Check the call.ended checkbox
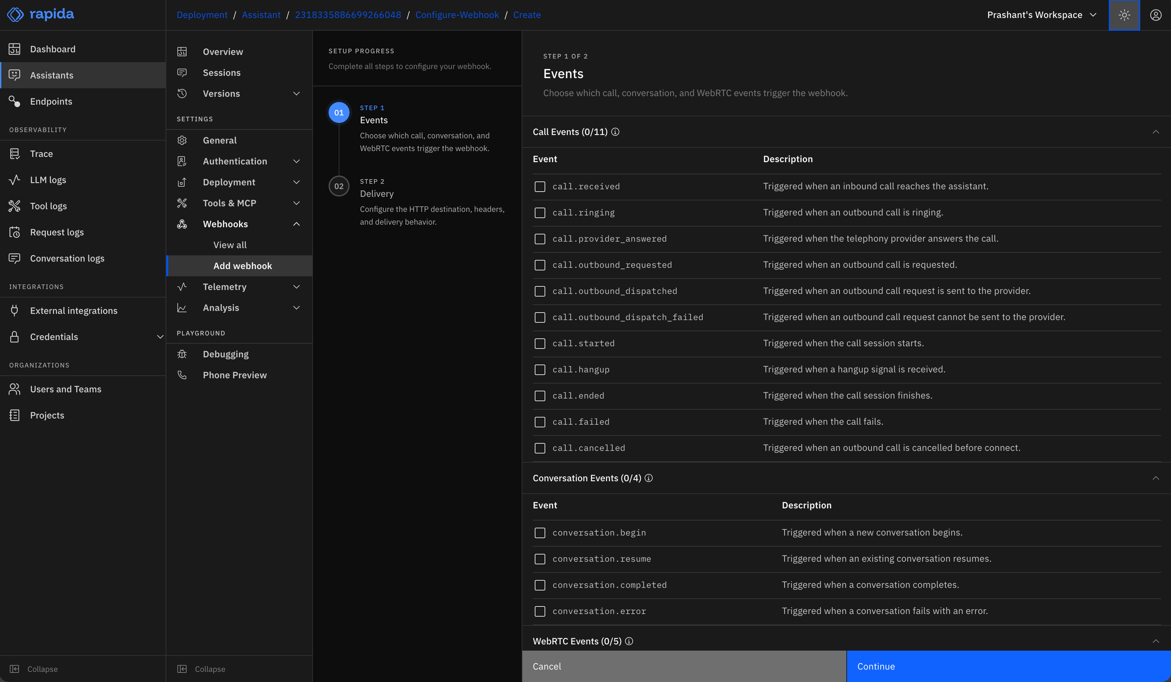The height and width of the screenshot is (682, 1171). (540, 396)
